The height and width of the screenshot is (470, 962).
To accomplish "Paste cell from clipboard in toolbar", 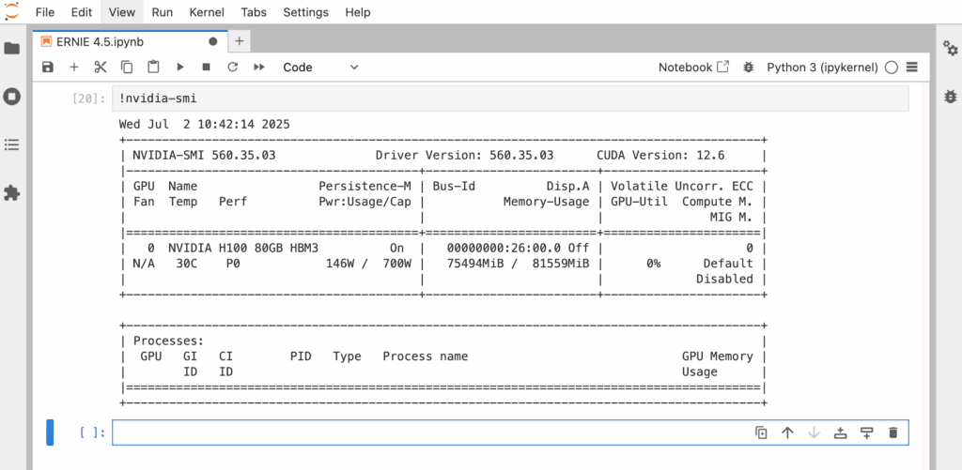I will (153, 68).
